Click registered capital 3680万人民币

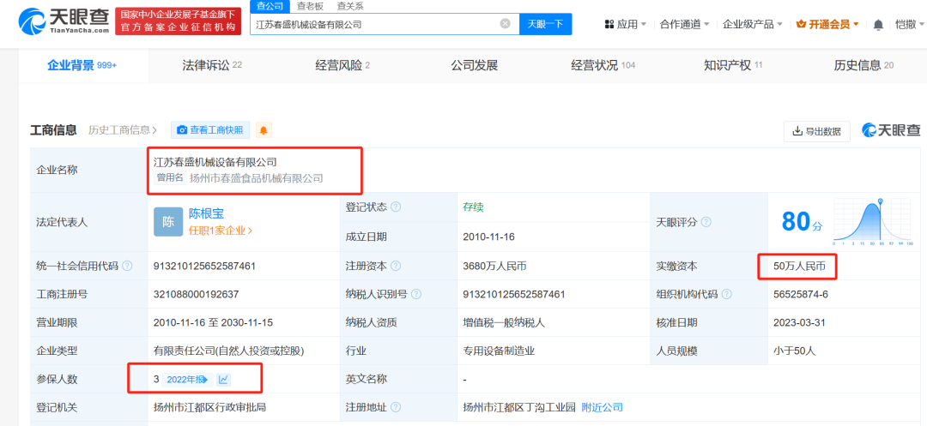[x=495, y=266]
